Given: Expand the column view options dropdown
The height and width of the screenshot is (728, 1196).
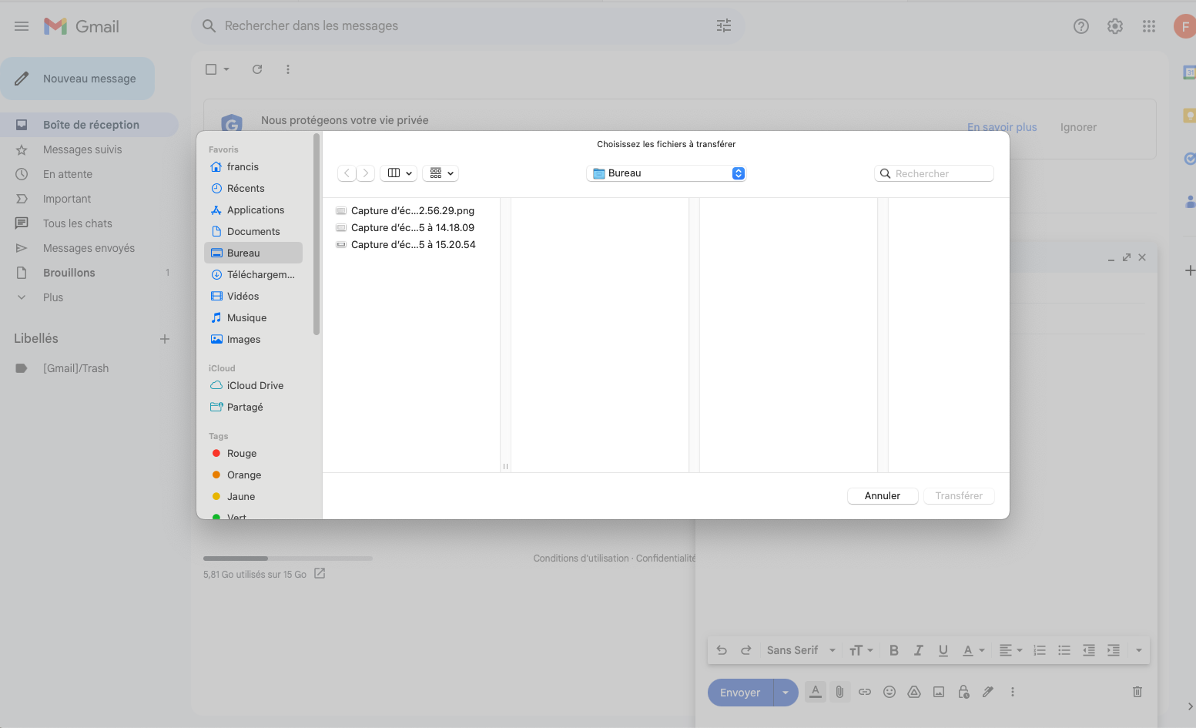Looking at the screenshot, I should [398, 173].
